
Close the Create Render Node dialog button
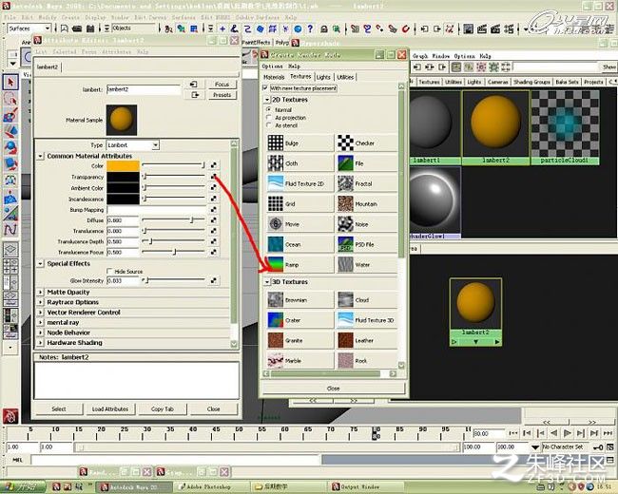(x=334, y=388)
